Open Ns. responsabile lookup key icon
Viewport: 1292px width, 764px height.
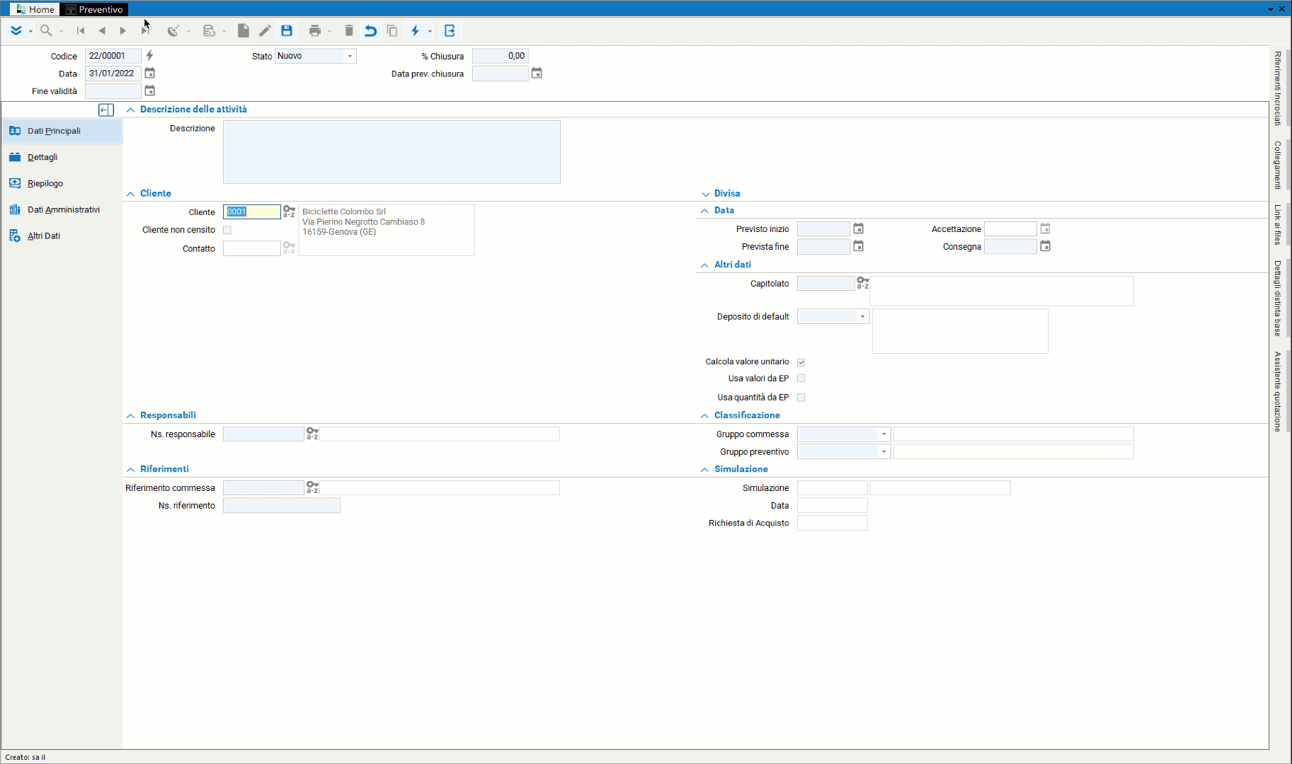click(x=312, y=434)
